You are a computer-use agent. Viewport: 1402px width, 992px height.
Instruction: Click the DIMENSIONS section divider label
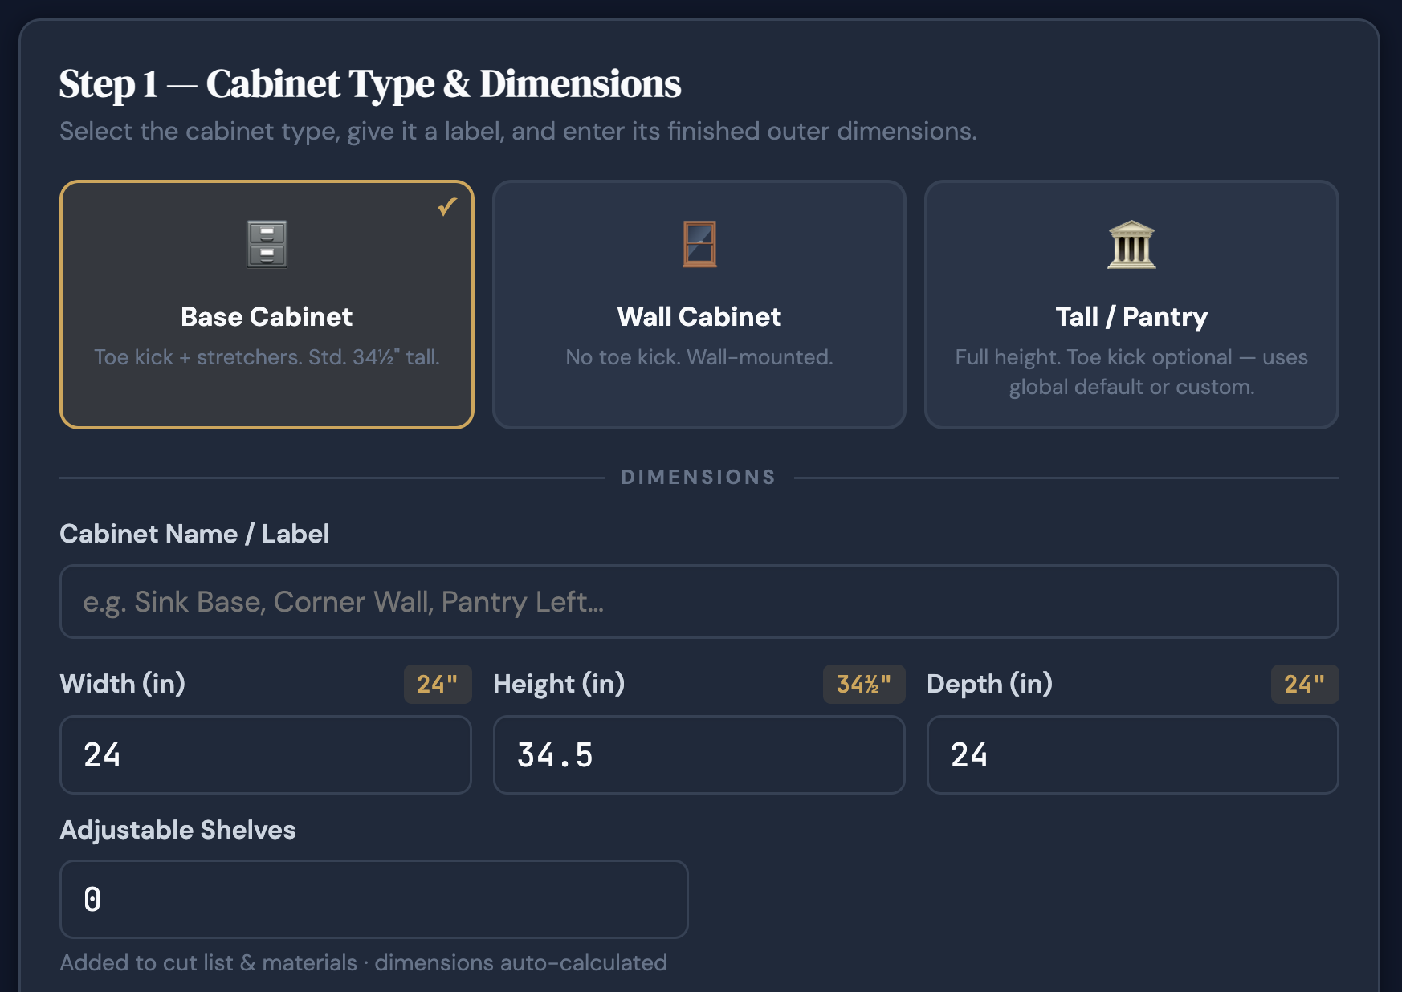(x=698, y=476)
